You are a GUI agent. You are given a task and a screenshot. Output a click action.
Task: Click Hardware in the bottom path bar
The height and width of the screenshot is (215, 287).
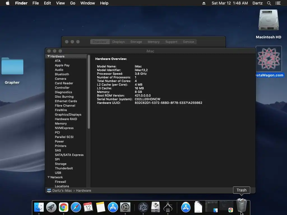point(84,190)
